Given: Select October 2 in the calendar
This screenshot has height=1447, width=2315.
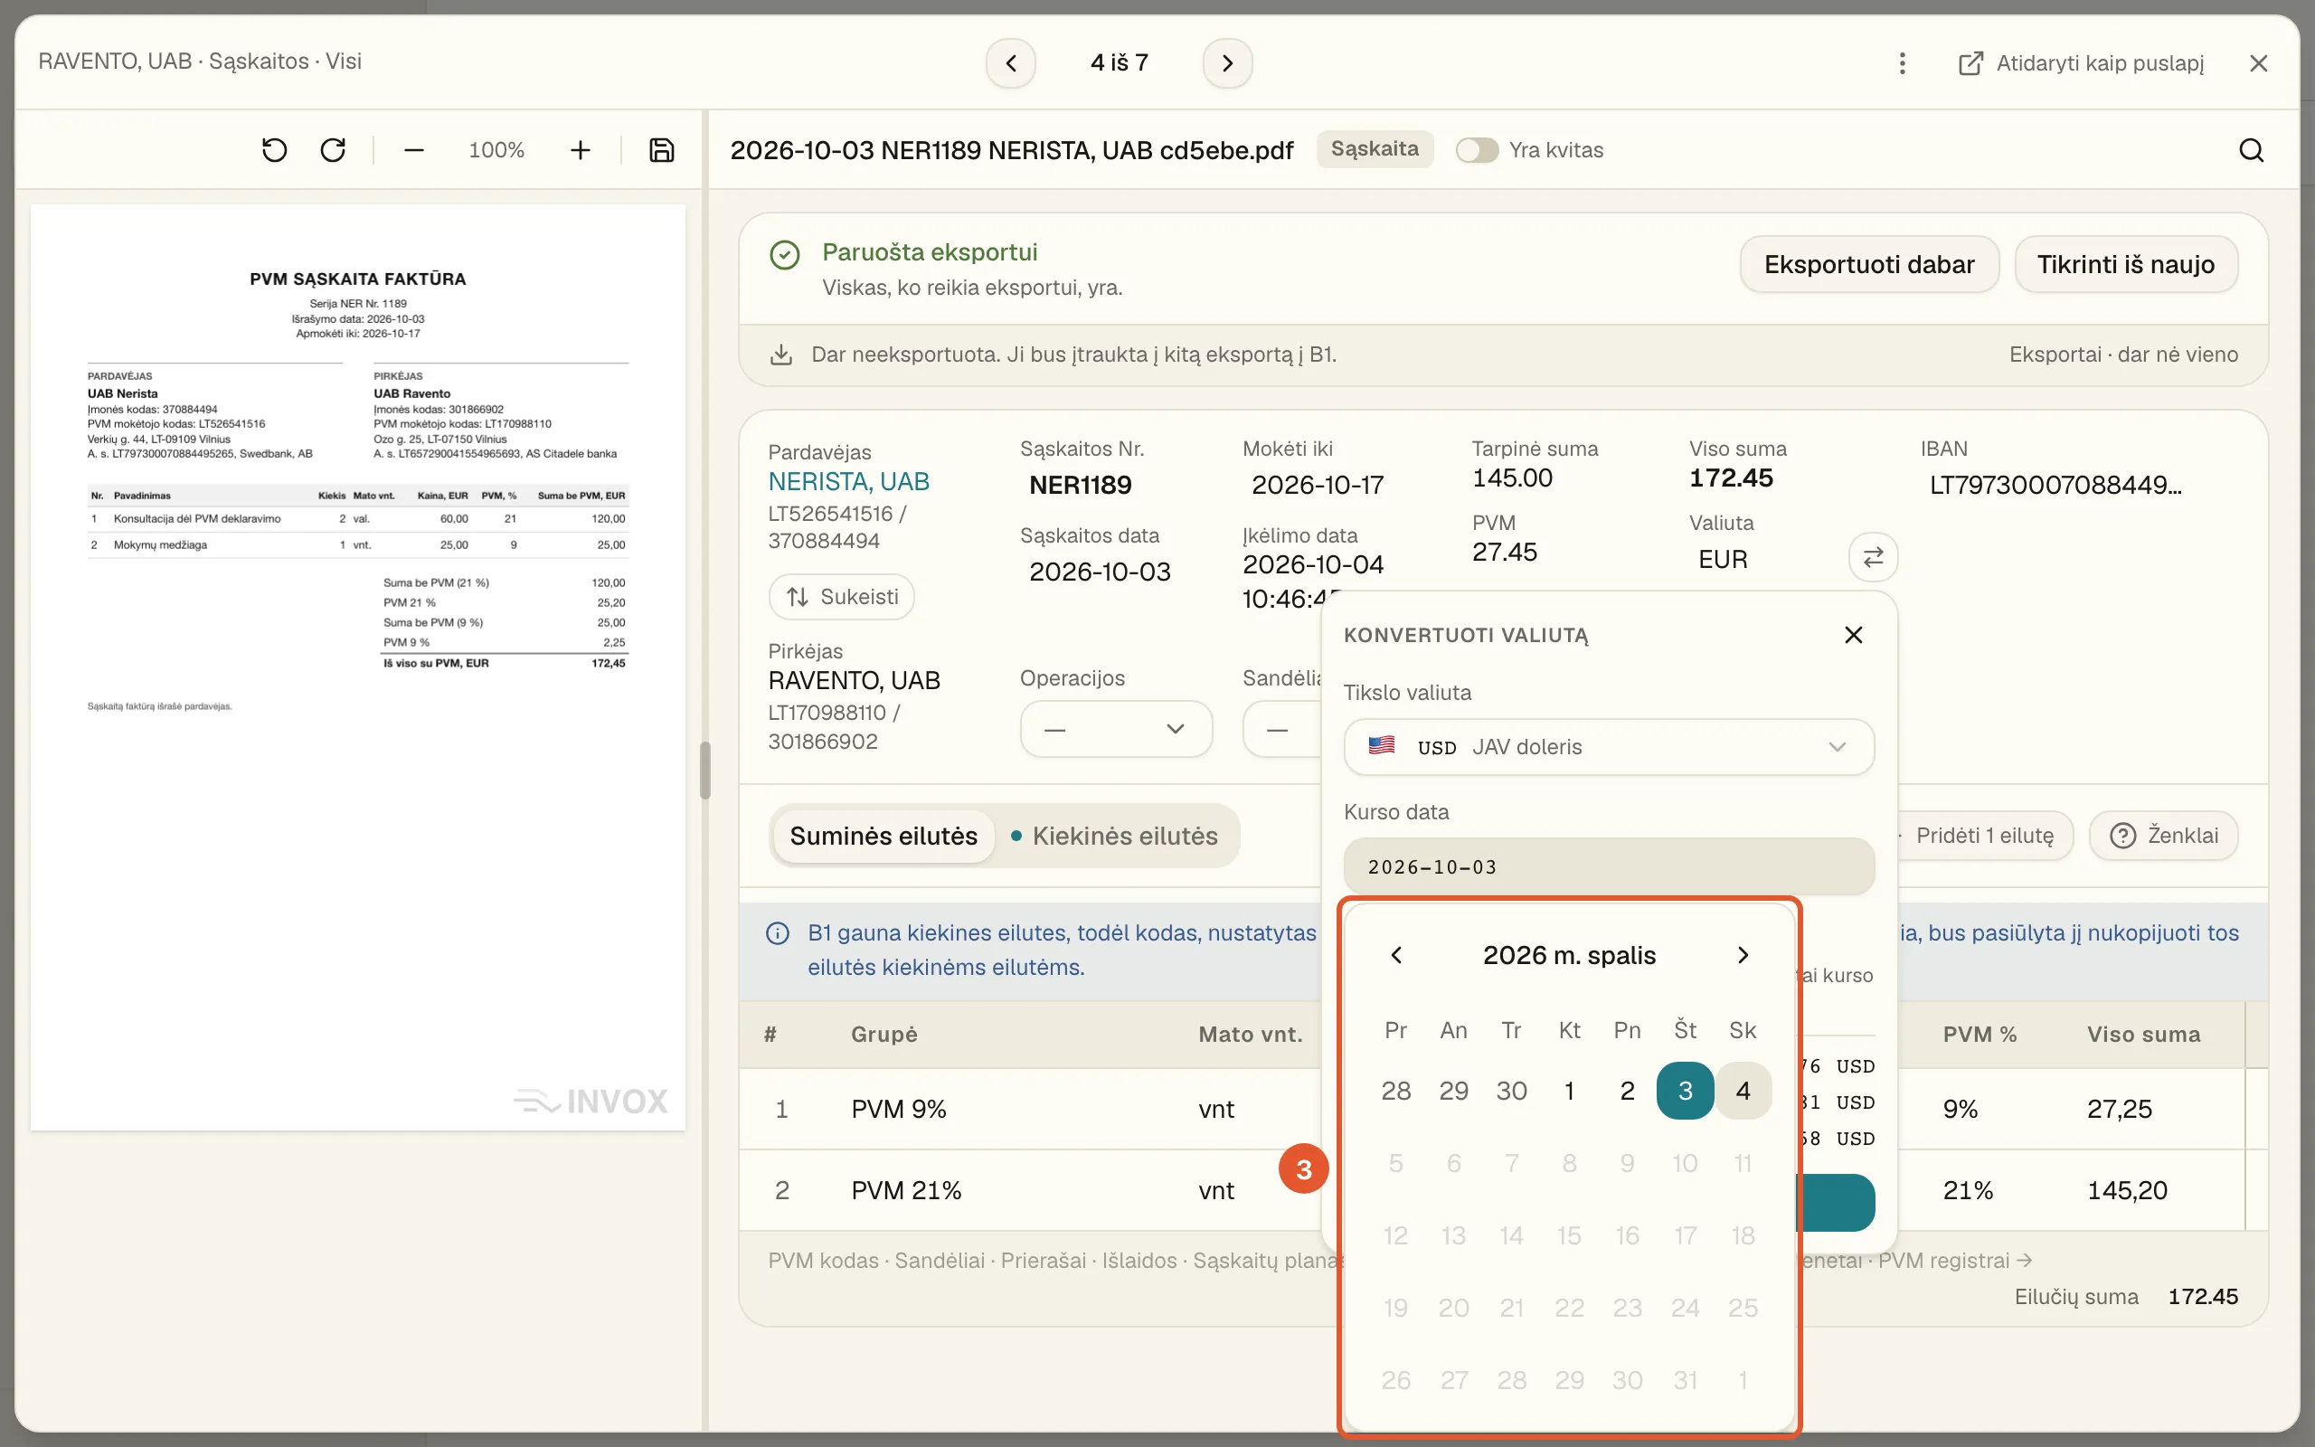Looking at the screenshot, I should point(1627,1091).
